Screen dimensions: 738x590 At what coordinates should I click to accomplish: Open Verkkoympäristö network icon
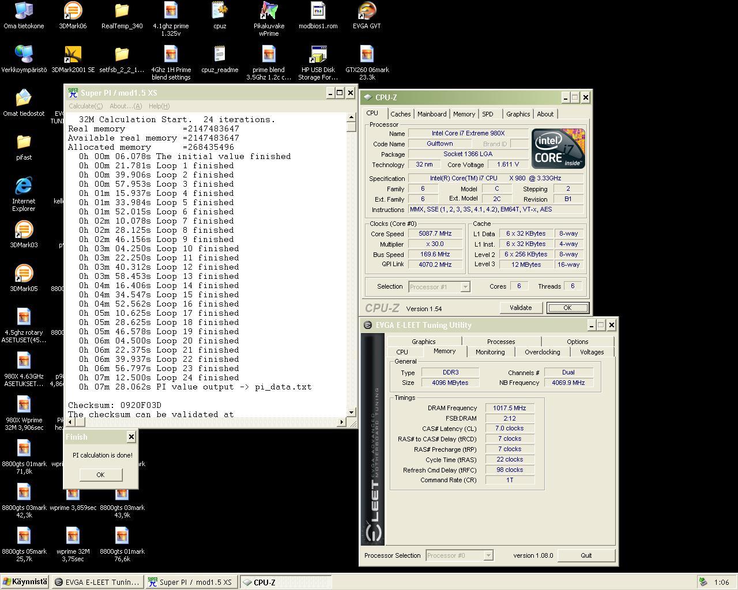pos(24,59)
